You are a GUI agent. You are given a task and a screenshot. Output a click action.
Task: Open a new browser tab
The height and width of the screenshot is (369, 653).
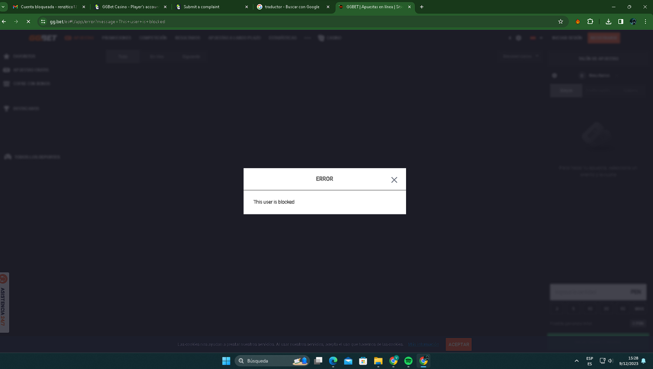coord(421,7)
